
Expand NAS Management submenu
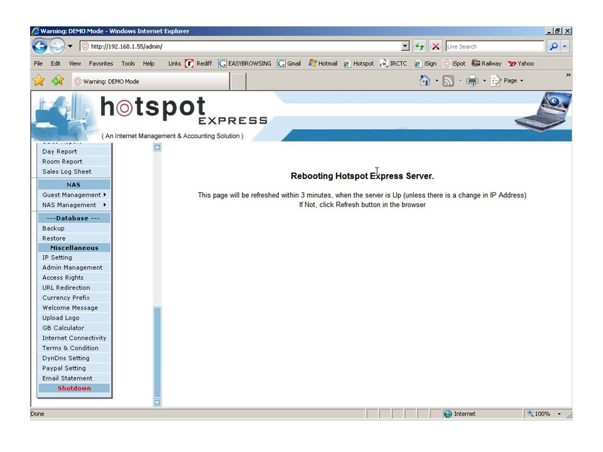[74, 205]
